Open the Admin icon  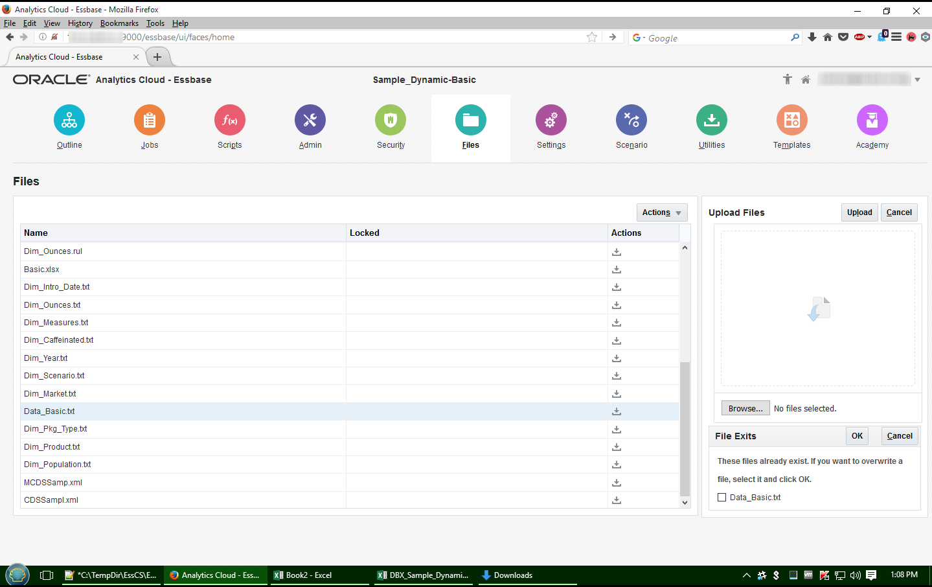click(x=310, y=120)
